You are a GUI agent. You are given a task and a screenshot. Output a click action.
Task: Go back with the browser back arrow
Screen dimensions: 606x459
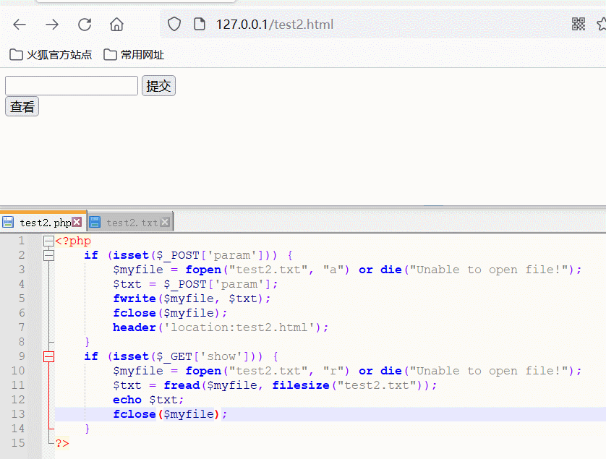pyautogui.click(x=20, y=25)
